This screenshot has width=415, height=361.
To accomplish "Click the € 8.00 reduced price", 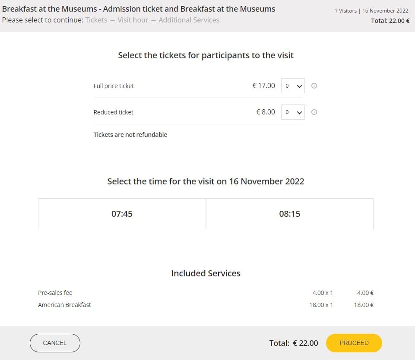I will point(265,112).
